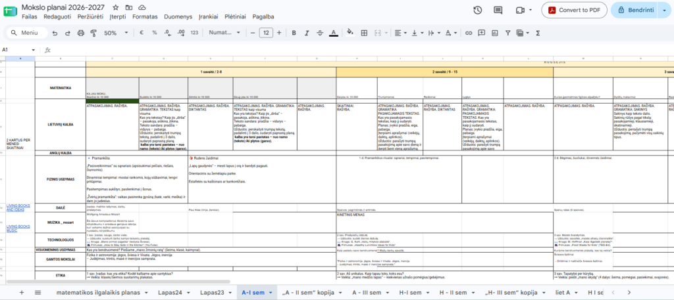Redo the last undone action

click(x=68, y=33)
